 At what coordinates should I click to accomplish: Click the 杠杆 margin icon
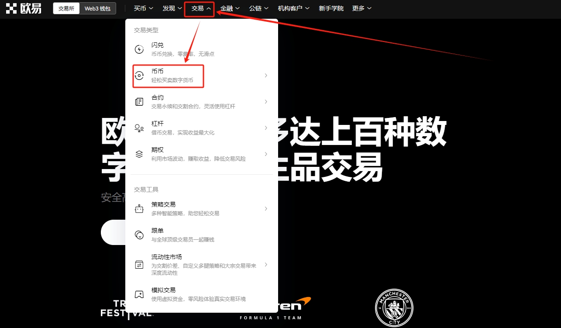click(x=139, y=128)
